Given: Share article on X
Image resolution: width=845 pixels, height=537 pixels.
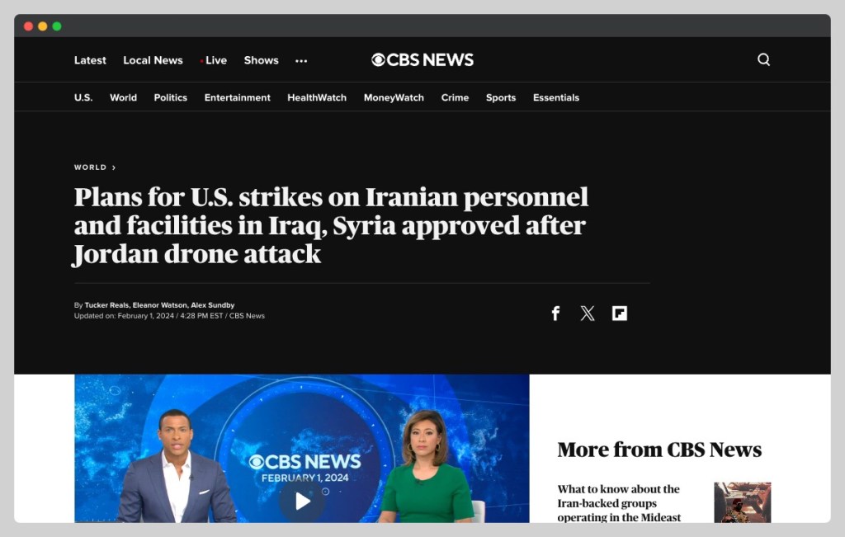Looking at the screenshot, I should [588, 313].
